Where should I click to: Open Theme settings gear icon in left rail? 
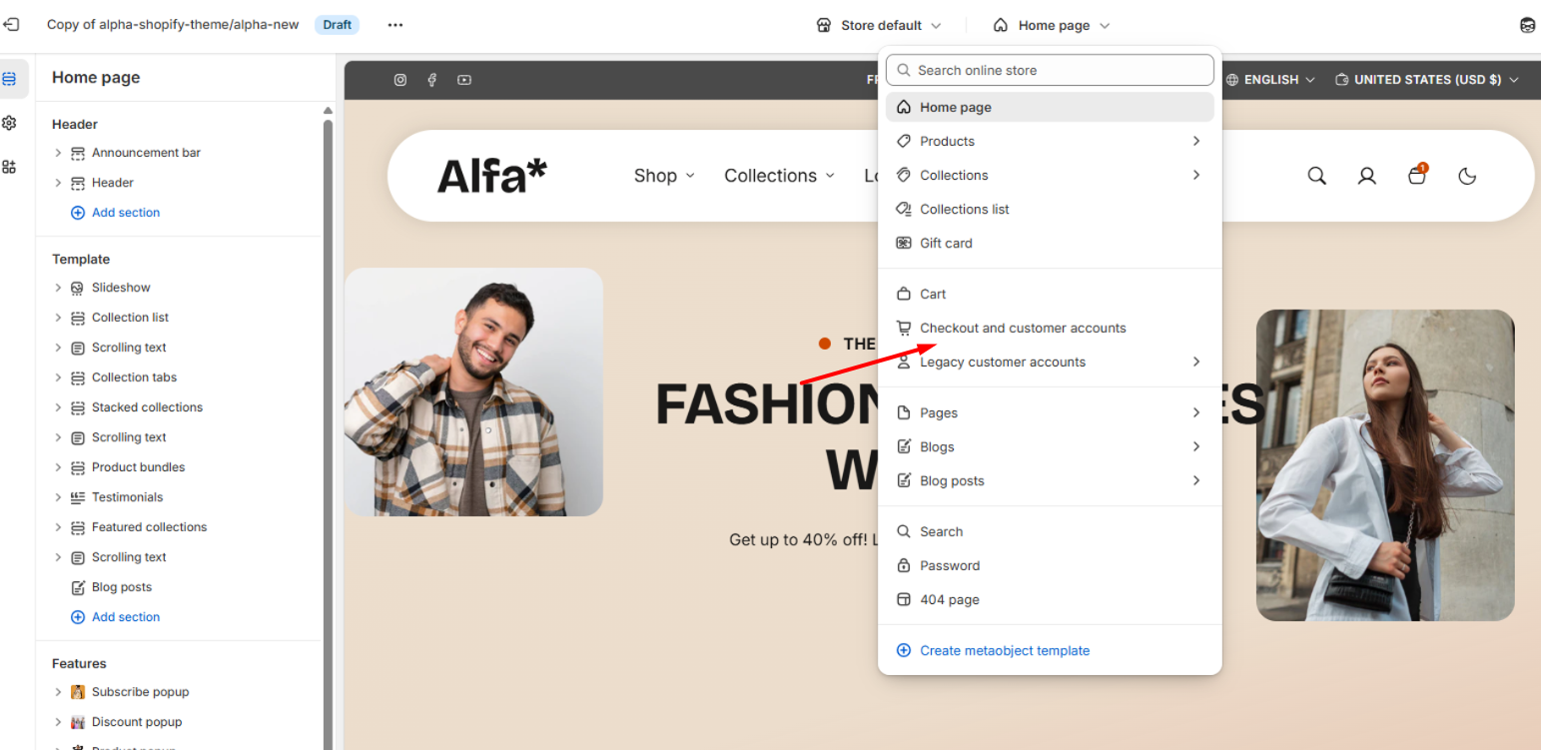(x=9, y=123)
